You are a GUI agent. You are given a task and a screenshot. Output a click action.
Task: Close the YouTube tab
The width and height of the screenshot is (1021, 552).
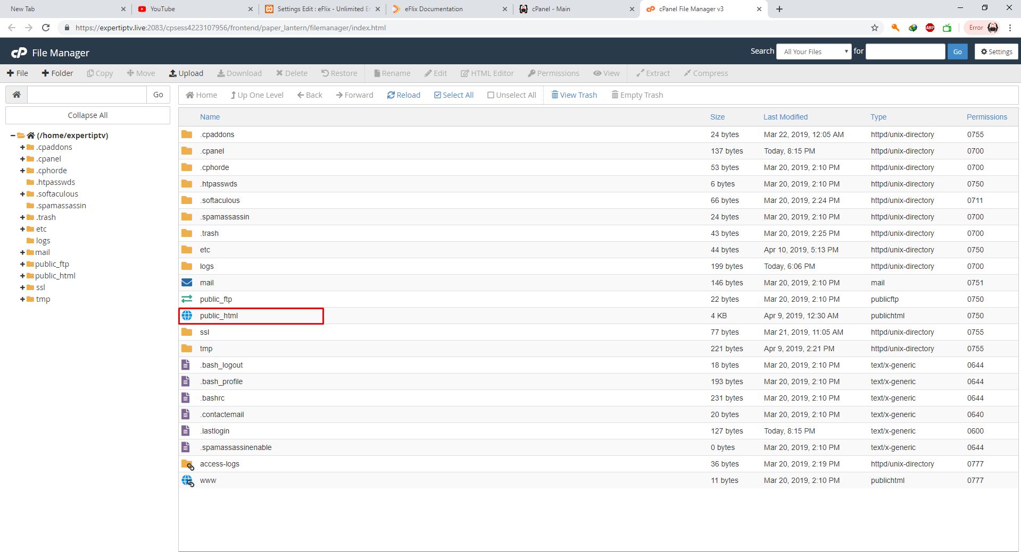click(251, 9)
